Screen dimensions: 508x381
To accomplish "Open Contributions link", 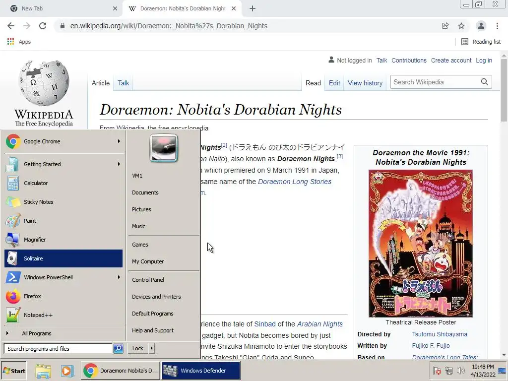I will 409,60.
